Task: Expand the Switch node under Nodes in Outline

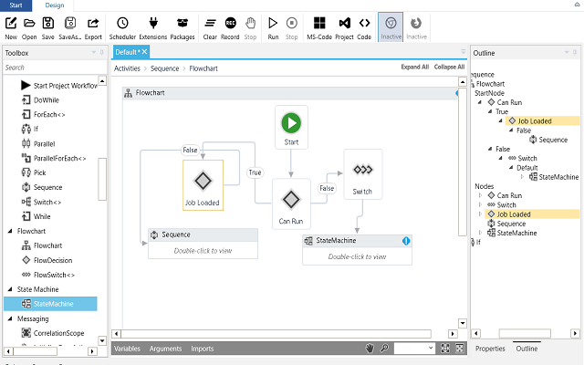Action: point(479,204)
